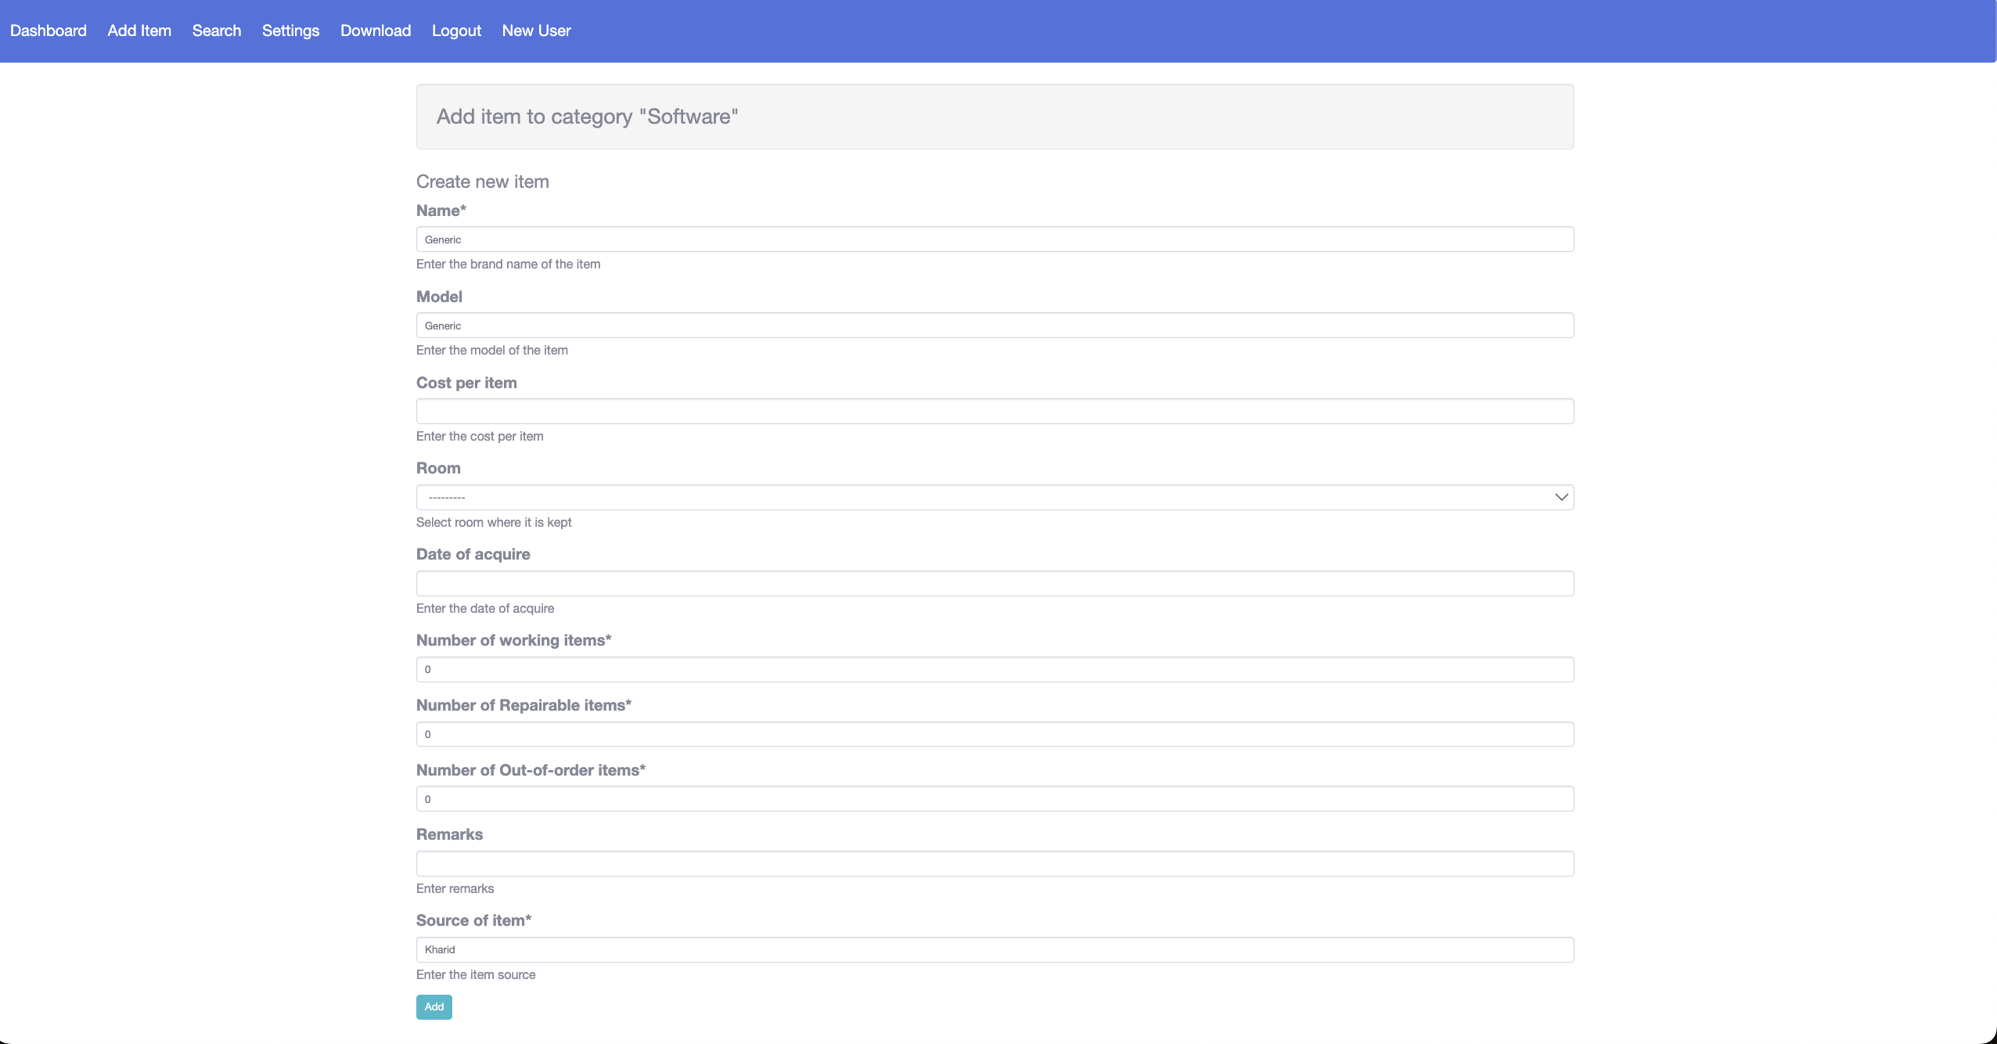This screenshot has width=1997, height=1044.
Task: Focus the Source of item field showing 'Kharid'
Action: click(994, 949)
